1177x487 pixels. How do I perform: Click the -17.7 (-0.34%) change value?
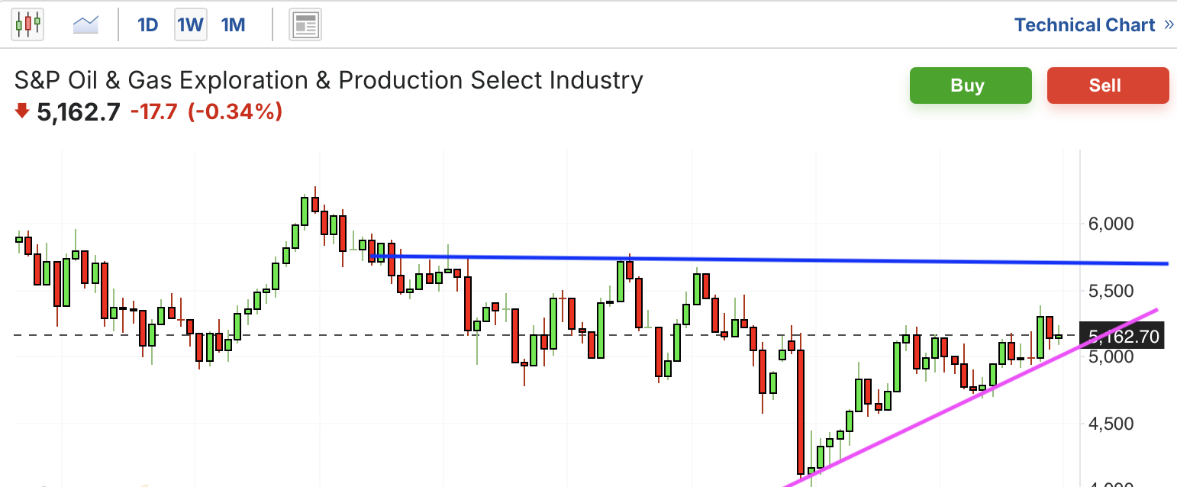[206, 112]
